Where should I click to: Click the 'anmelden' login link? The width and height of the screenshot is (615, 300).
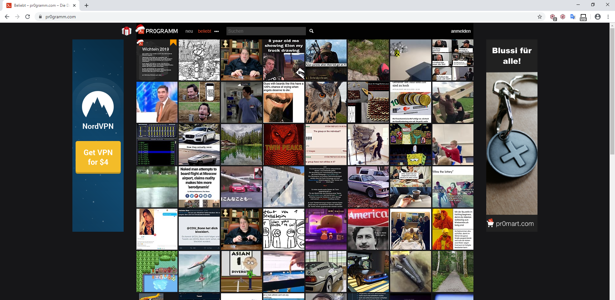[460, 31]
